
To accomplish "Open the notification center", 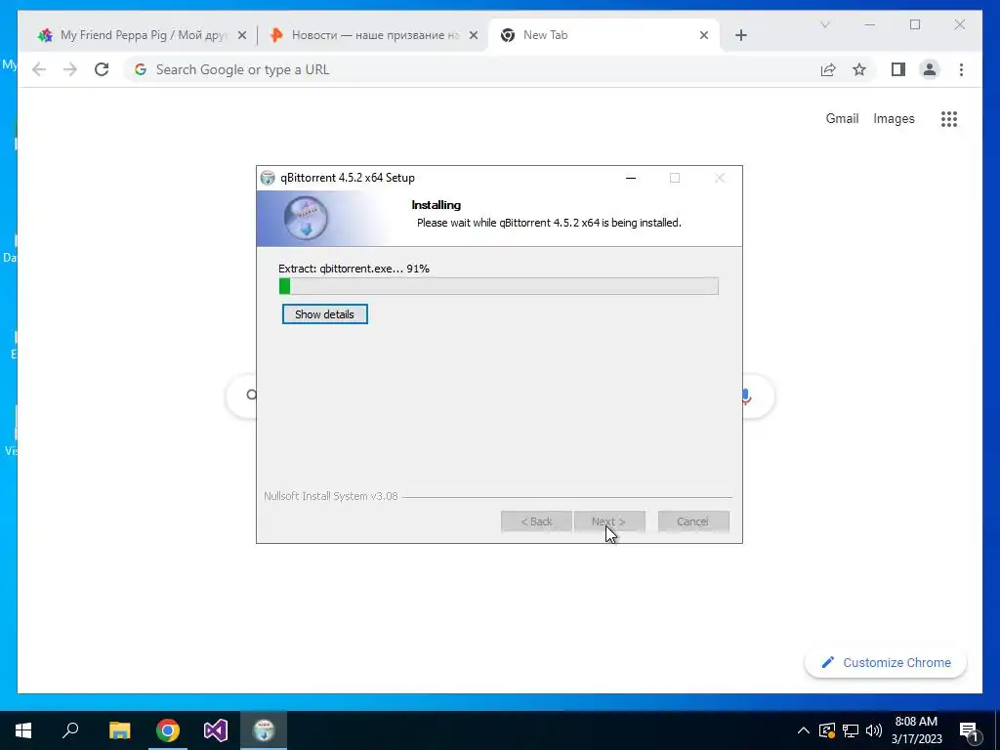I will point(969,730).
